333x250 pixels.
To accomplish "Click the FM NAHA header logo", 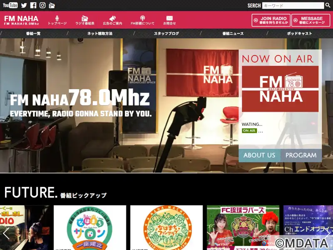I will [x=21, y=20].
